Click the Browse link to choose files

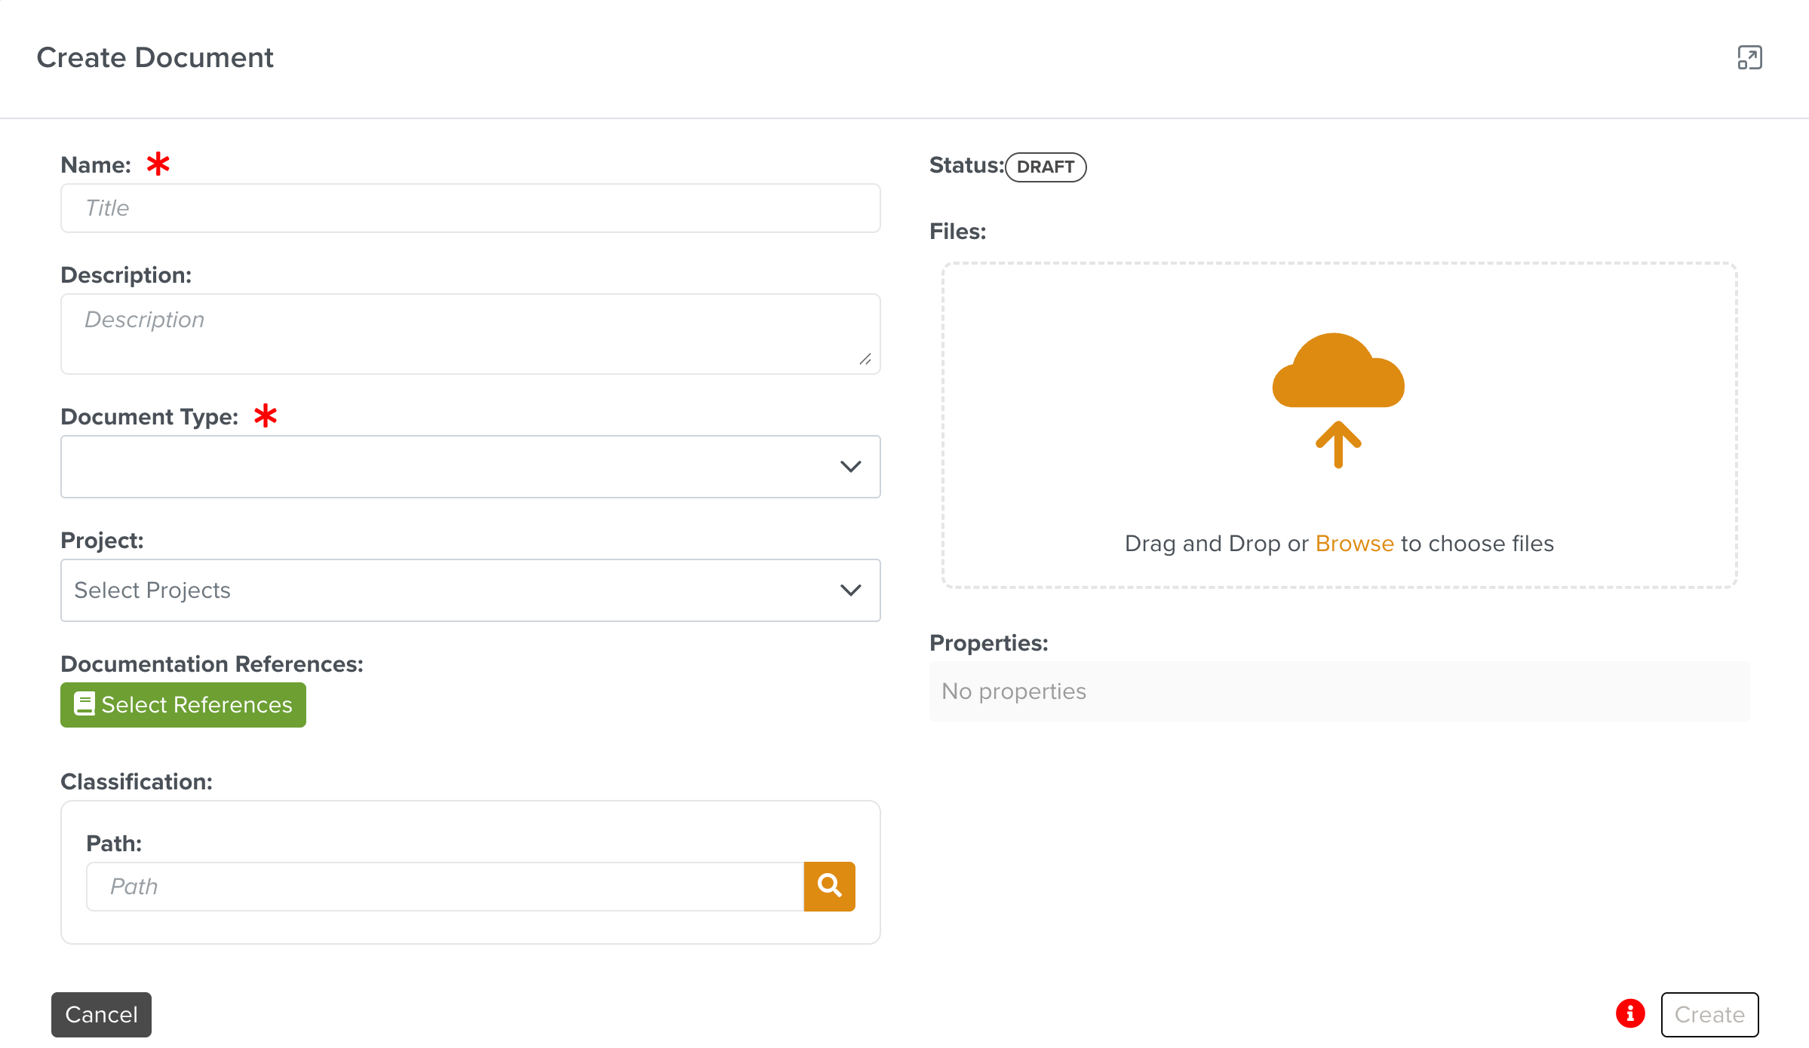point(1354,543)
